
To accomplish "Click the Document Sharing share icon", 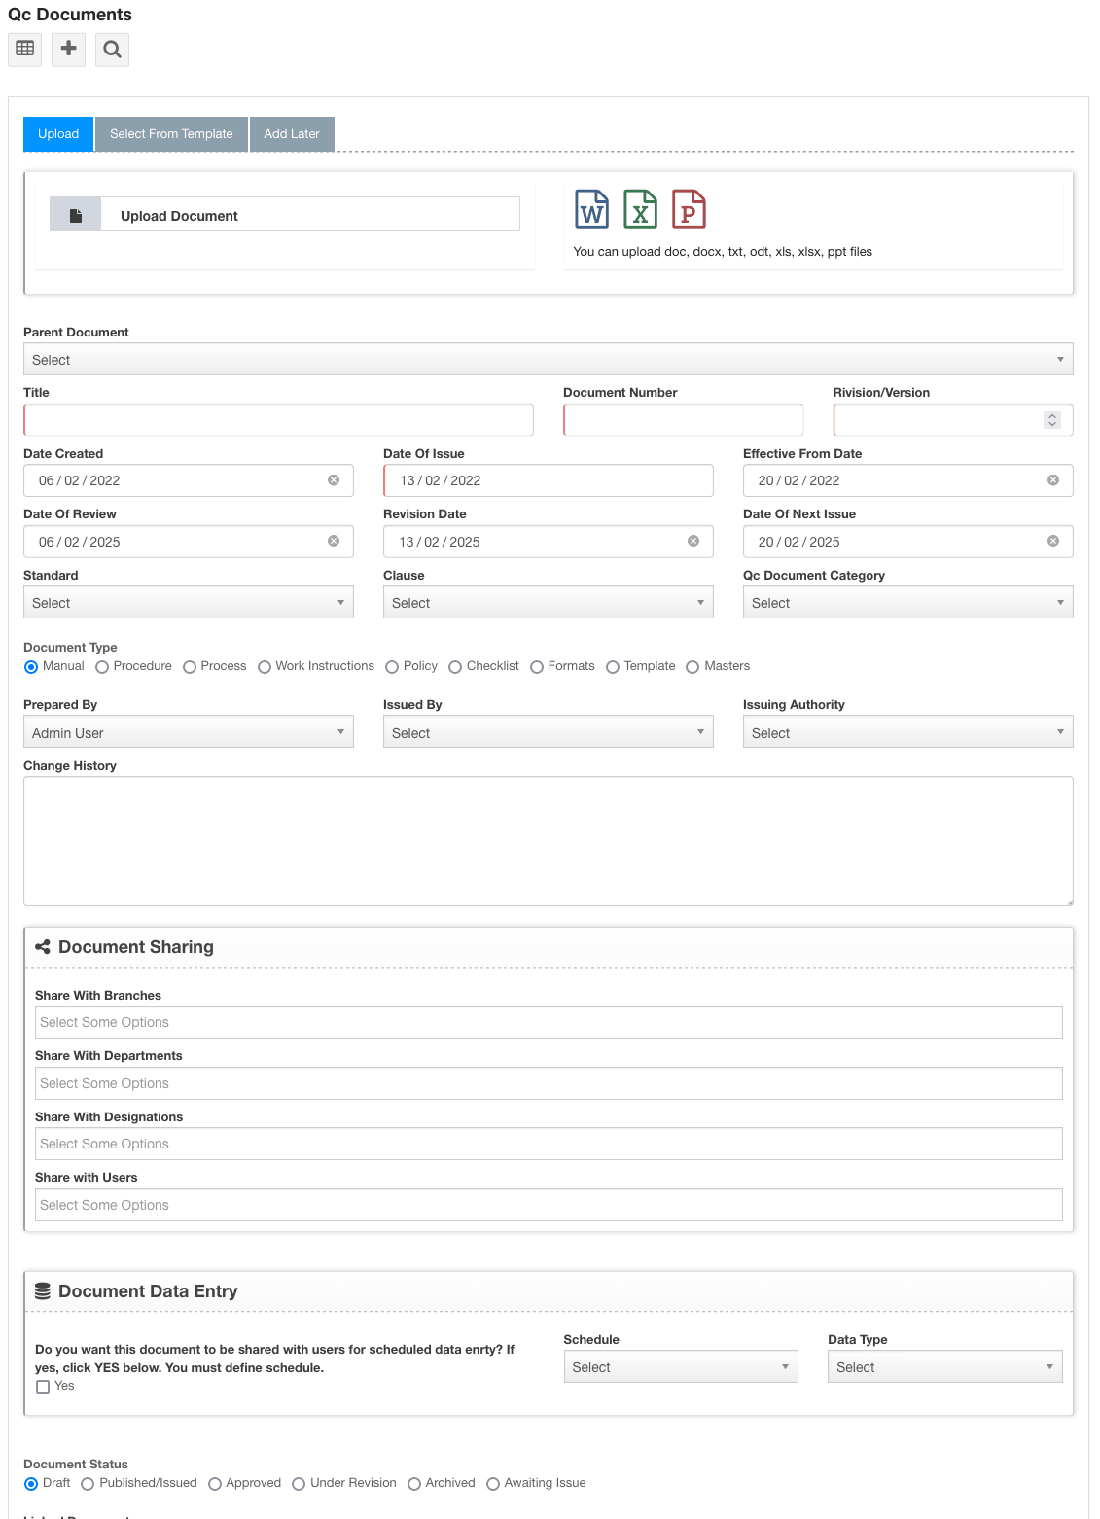I will point(43,947).
